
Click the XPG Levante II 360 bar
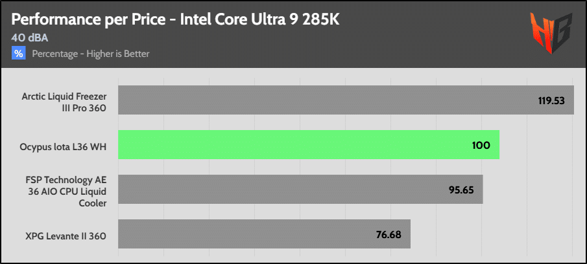[x=264, y=234]
